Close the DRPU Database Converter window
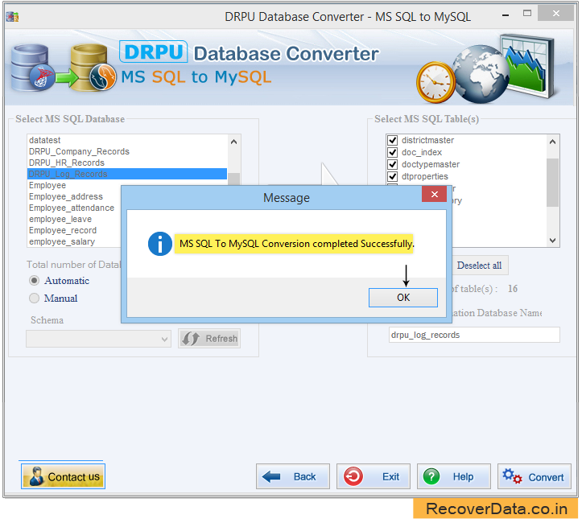Image resolution: width=582 pixels, height=523 pixels. (x=555, y=14)
